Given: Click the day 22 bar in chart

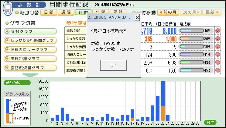Looking at the screenshot, I should (158, 108).
